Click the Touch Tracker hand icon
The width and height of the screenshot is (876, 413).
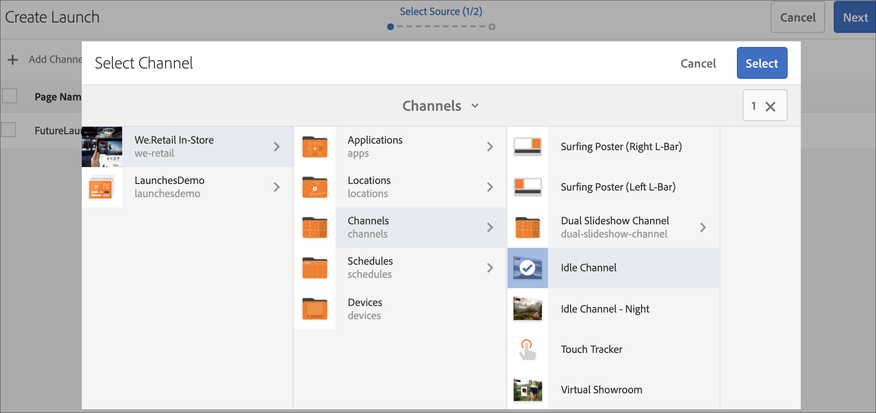(x=527, y=350)
